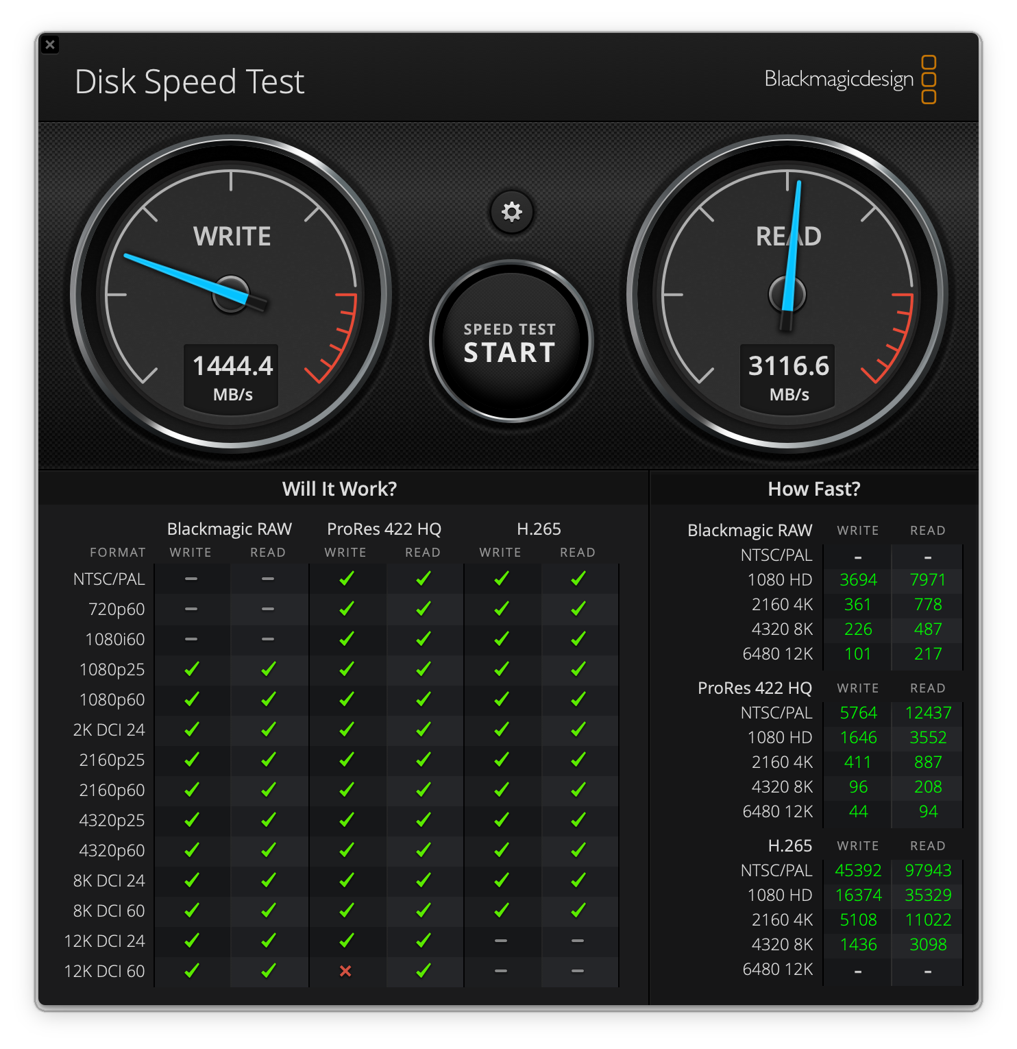The width and height of the screenshot is (1017, 1049).
Task: Click the dash for 6480 12K H.265 write
Action: click(x=858, y=969)
